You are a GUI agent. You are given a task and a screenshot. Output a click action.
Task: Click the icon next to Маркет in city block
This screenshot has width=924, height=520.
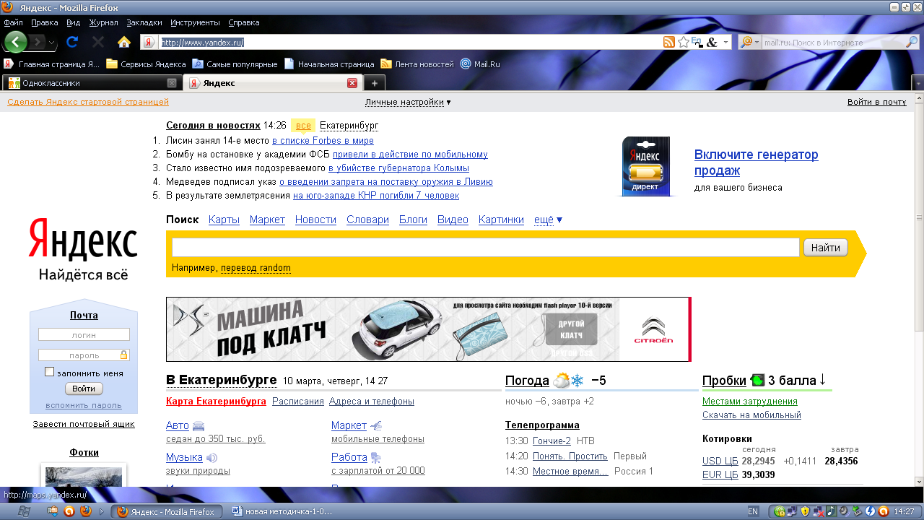[x=375, y=426]
